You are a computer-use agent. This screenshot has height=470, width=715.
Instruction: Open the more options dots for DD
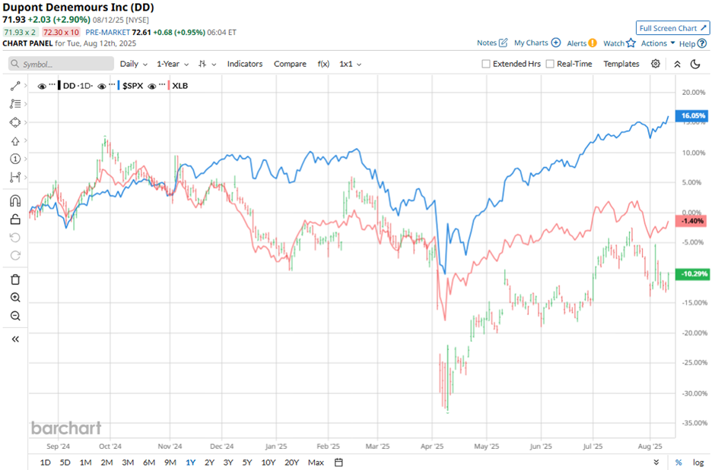(52, 84)
